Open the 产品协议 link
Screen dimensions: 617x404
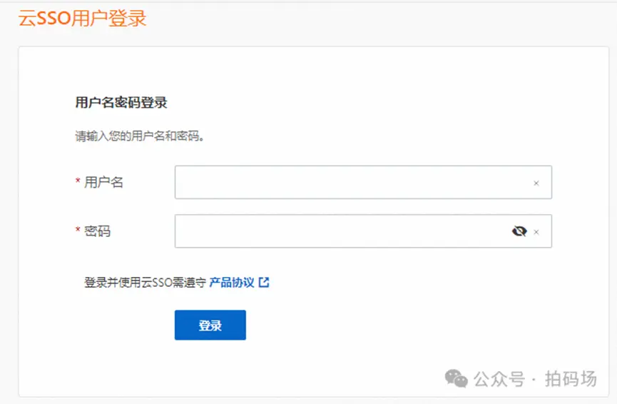pos(232,283)
